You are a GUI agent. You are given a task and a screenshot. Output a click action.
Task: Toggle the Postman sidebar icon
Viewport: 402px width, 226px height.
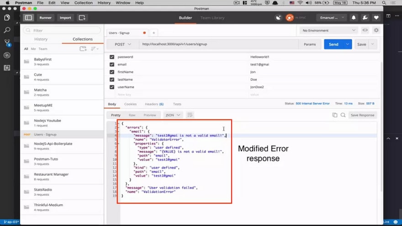coord(28,18)
